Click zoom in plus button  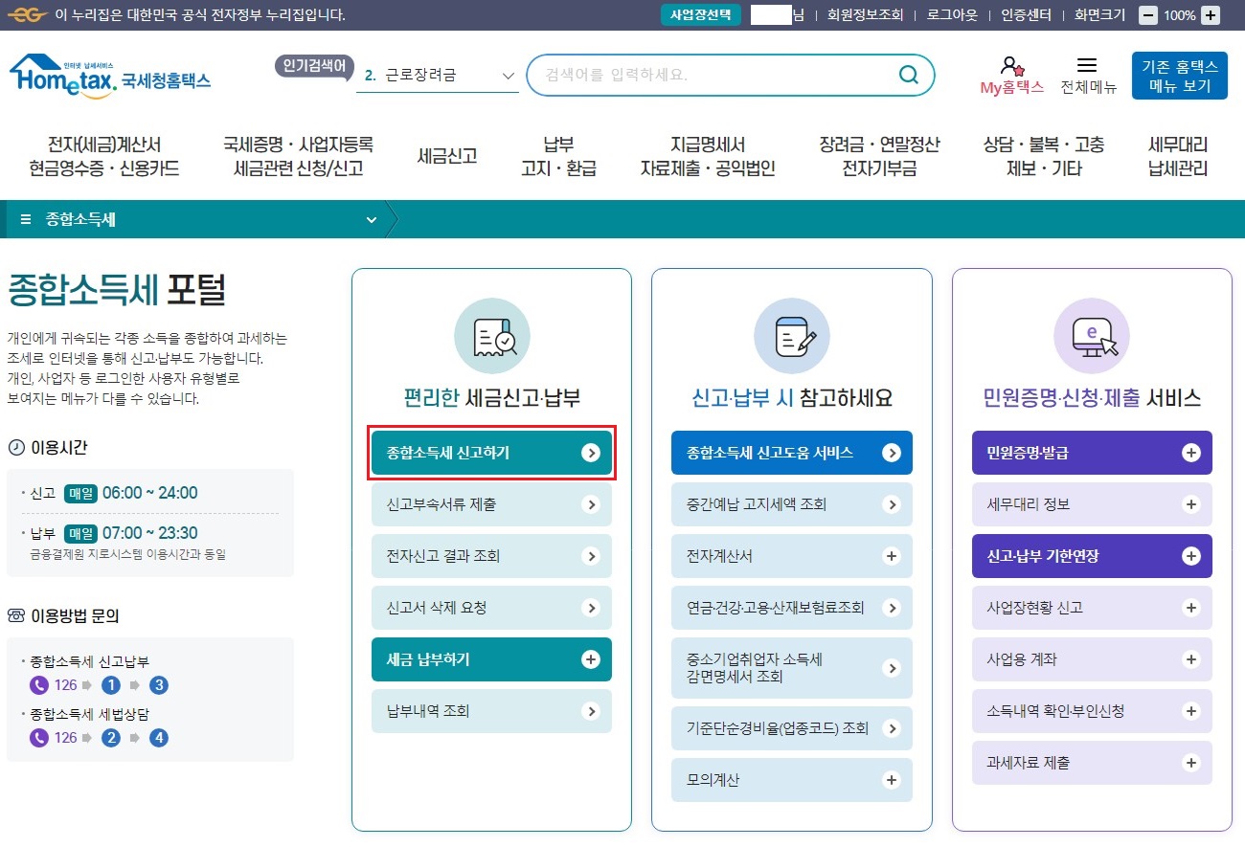pos(1211,15)
